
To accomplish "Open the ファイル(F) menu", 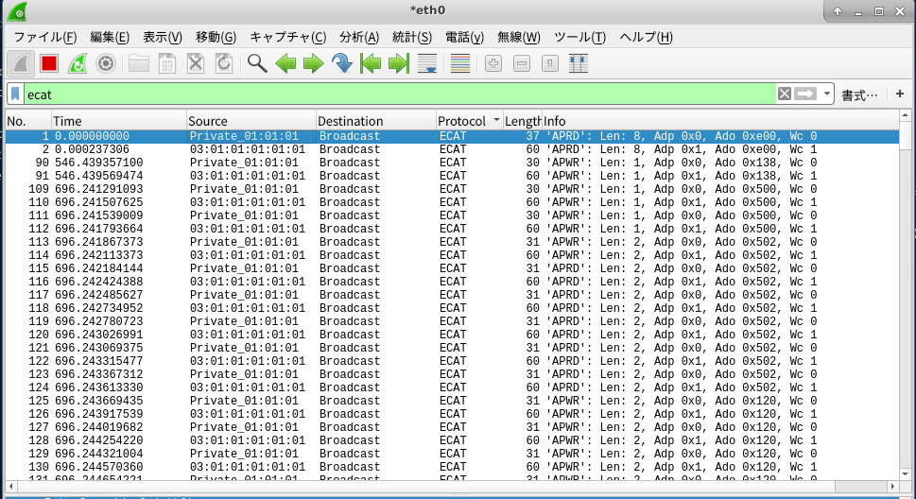I will pos(45,38).
